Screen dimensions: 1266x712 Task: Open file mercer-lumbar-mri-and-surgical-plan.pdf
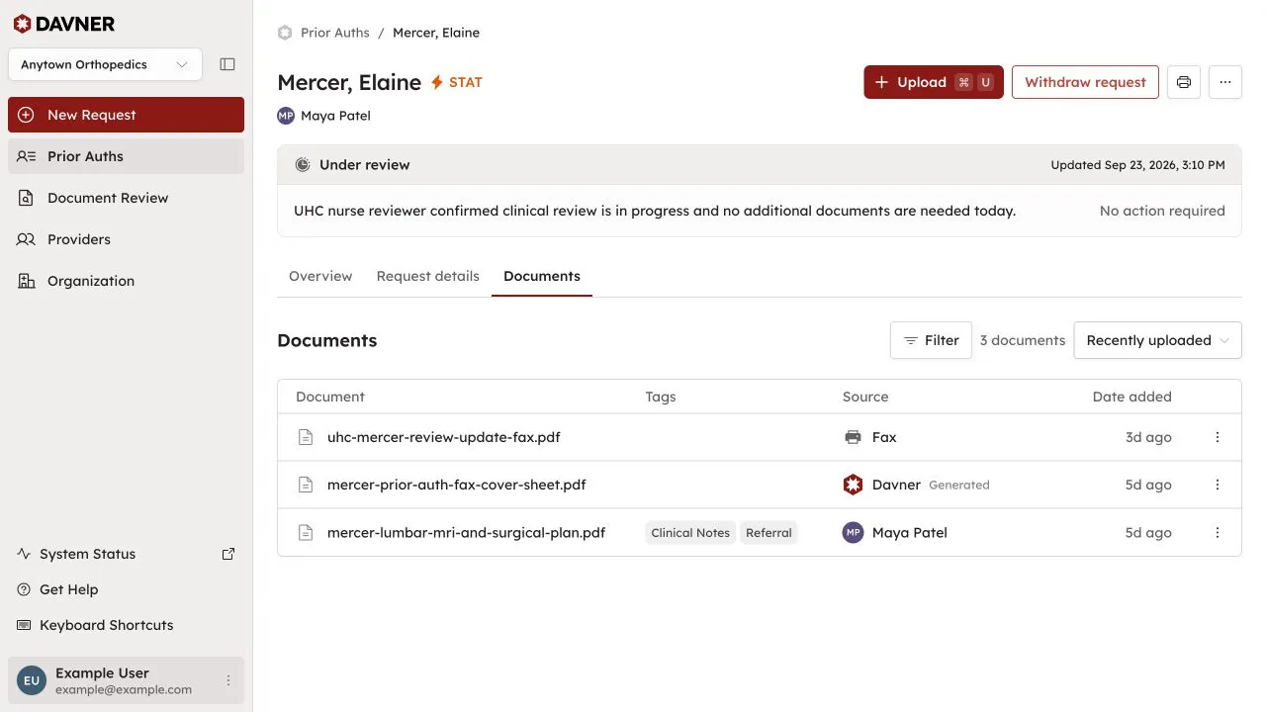(466, 532)
